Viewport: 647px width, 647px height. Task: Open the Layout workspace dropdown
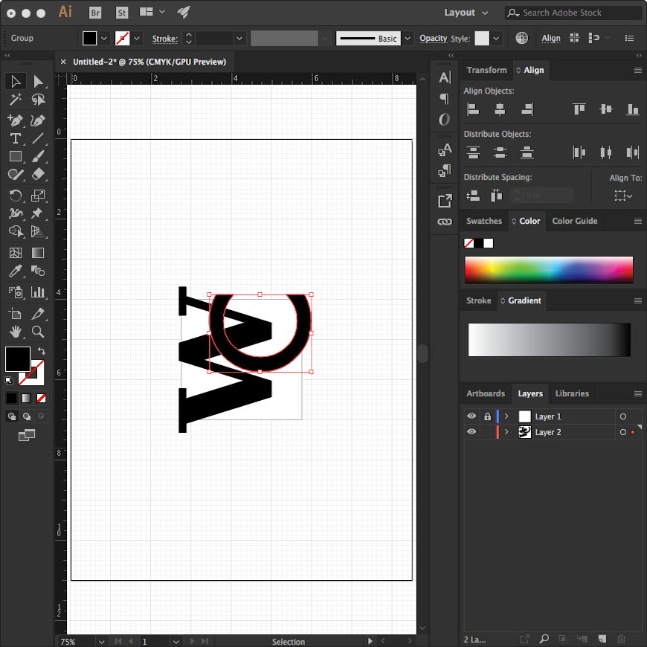pos(466,13)
